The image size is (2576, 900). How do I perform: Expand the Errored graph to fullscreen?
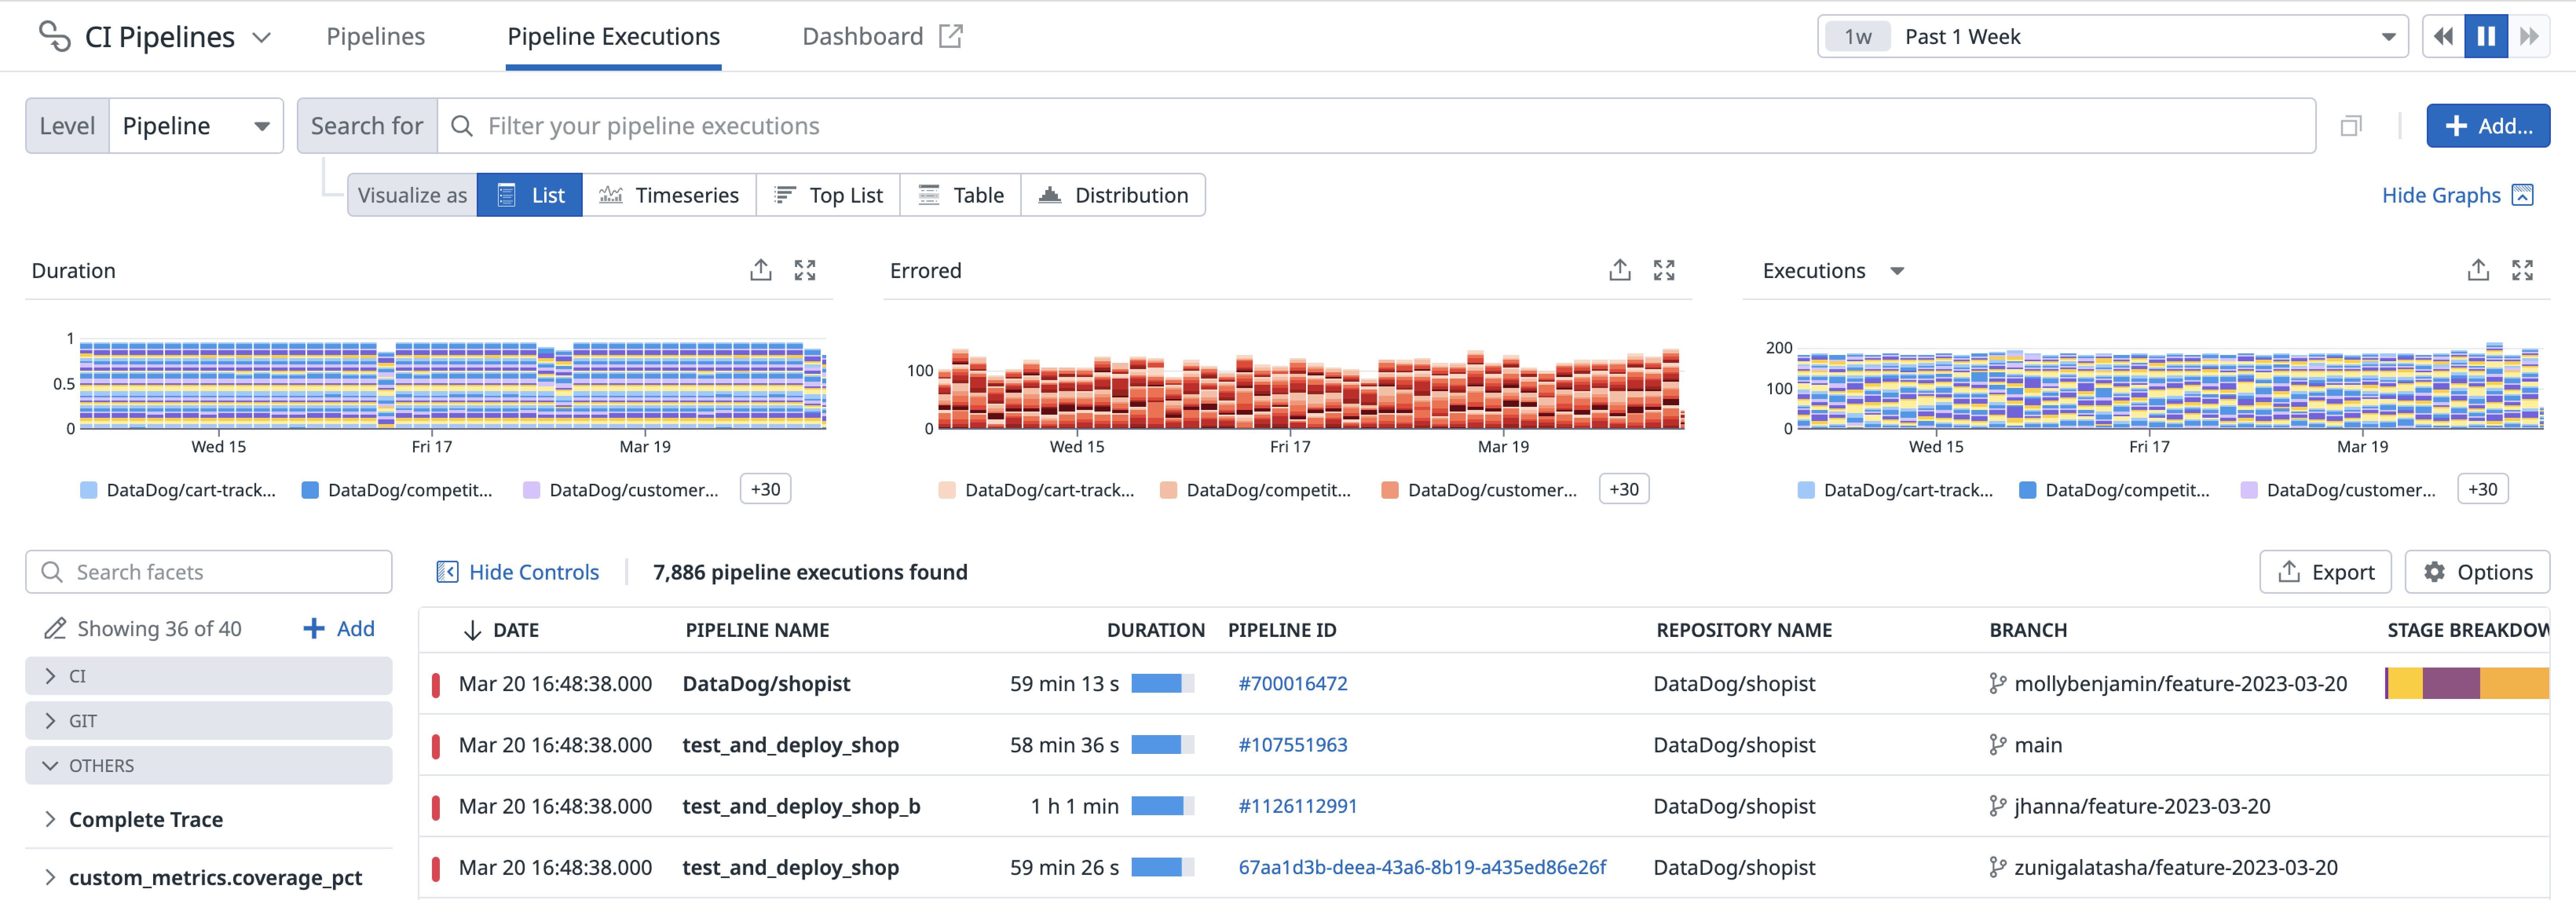[x=1664, y=270]
